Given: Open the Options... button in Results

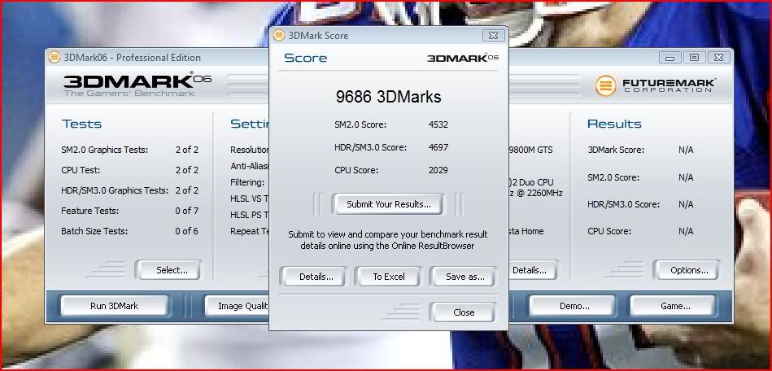Looking at the screenshot, I should click(689, 270).
